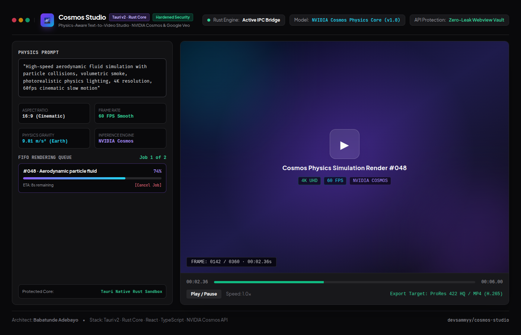
Task: Click the Stack: Tauri v2 footer text
Action: click(159, 320)
